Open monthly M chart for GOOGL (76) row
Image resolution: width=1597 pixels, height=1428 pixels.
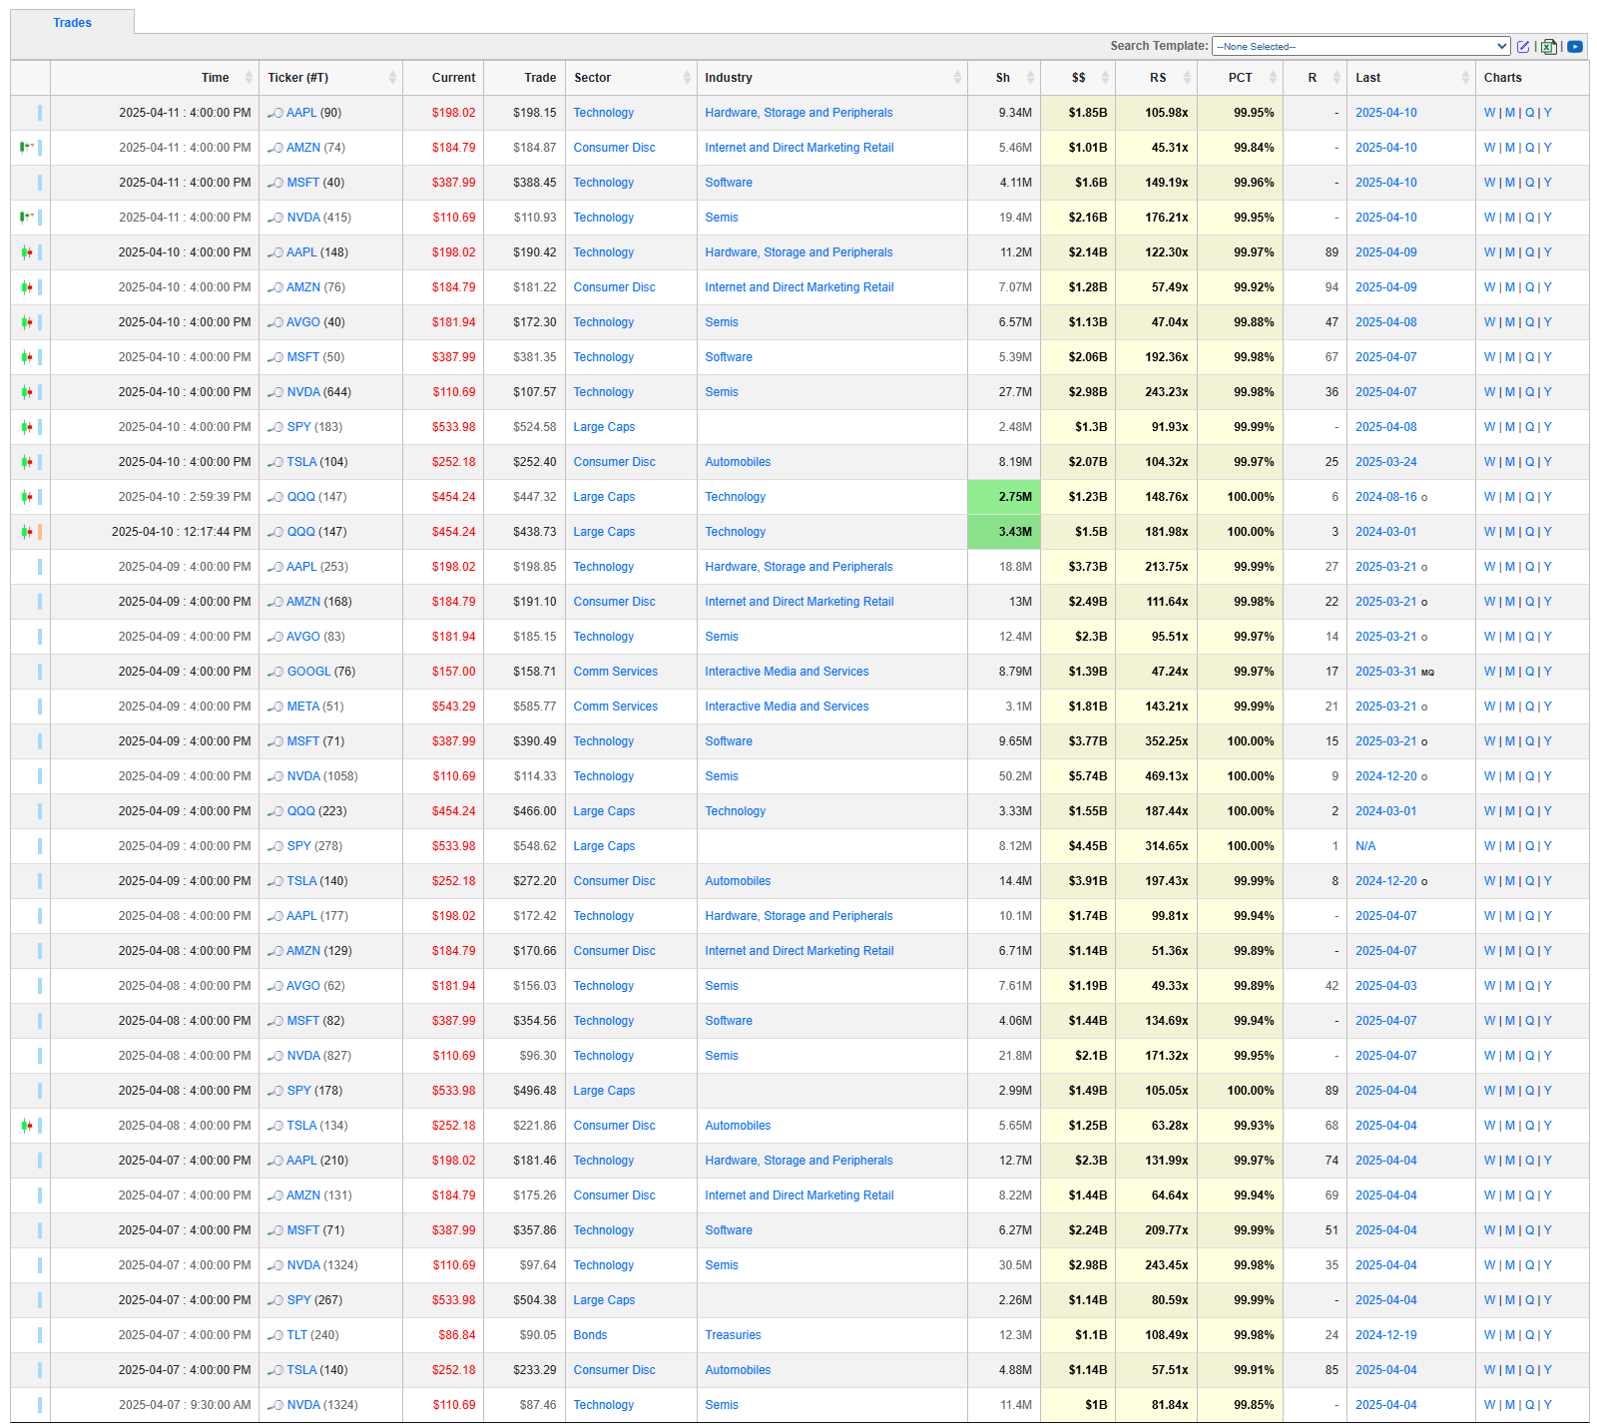click(1510, 672)
